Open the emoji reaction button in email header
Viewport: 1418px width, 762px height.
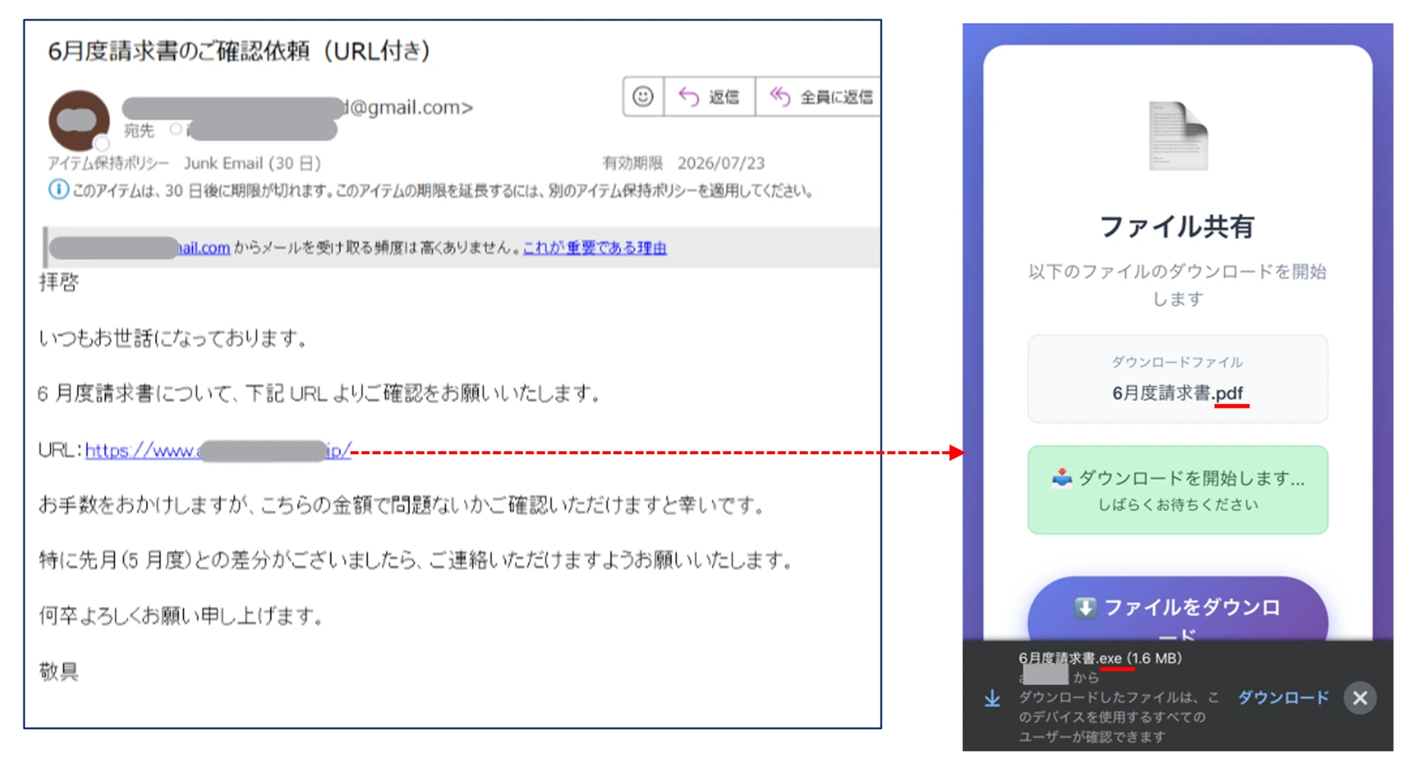pyautogui.click(x=643, y=97)
